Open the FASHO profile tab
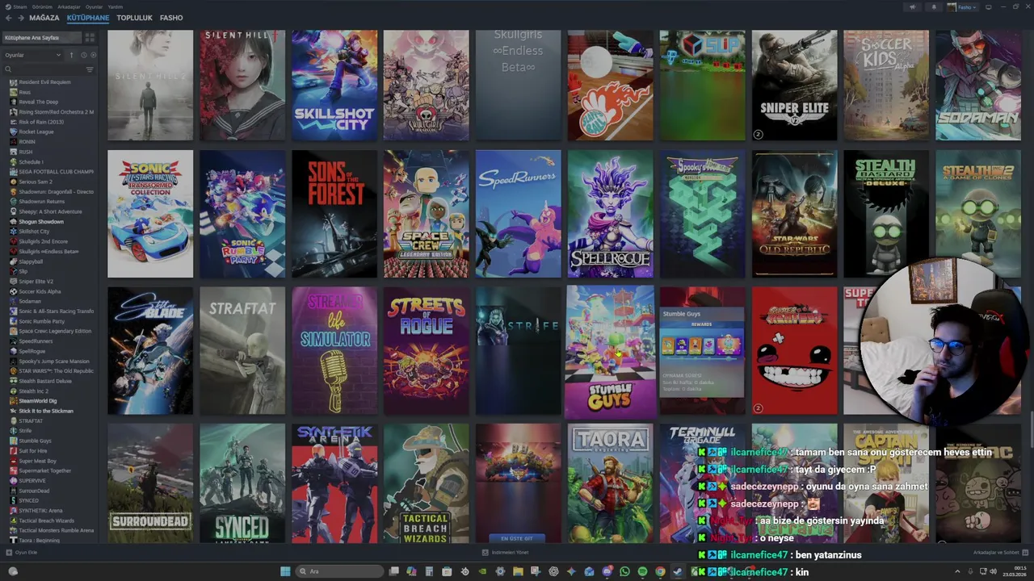1034x581 pixels. point(171,18)
